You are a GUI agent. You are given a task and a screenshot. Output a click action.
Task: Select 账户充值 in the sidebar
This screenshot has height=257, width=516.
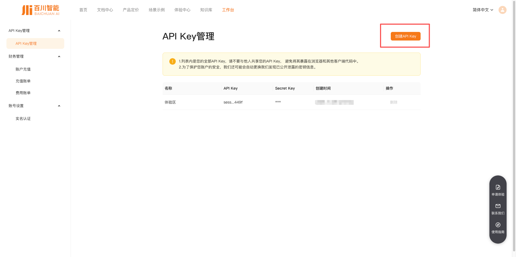(x=23, y=69)
